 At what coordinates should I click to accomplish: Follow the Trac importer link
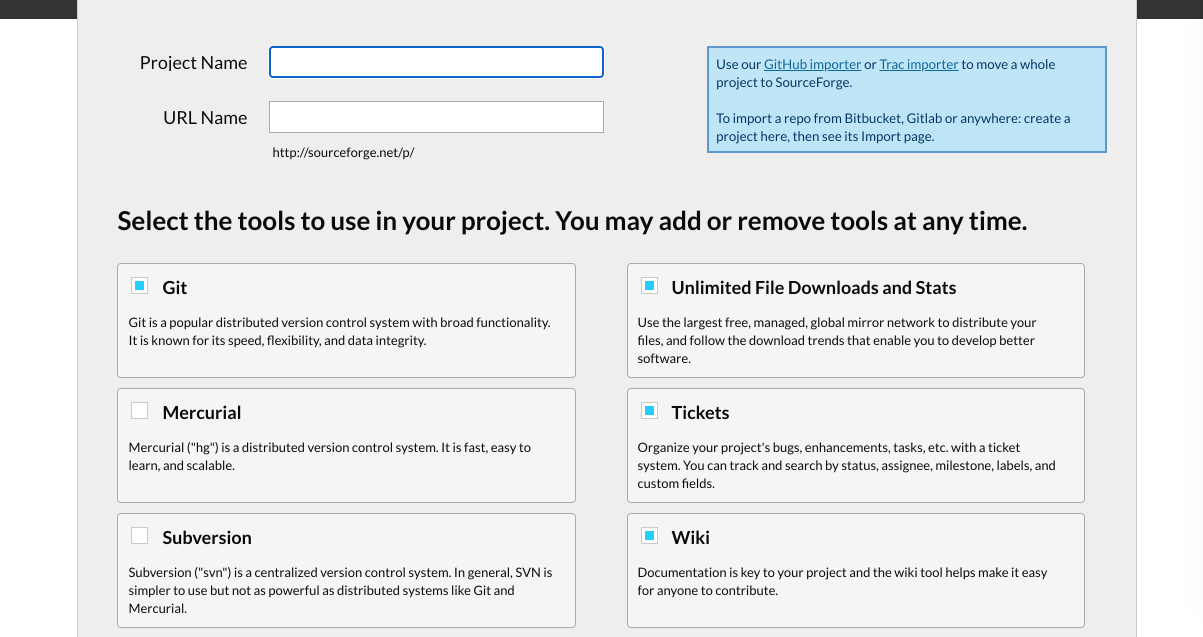pyautogui.click(x=918, y=64)
